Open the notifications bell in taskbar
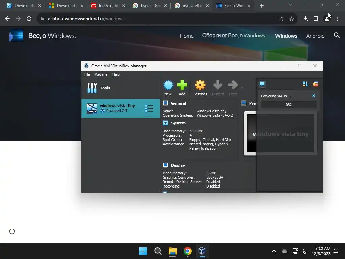 tap(336, 251)
